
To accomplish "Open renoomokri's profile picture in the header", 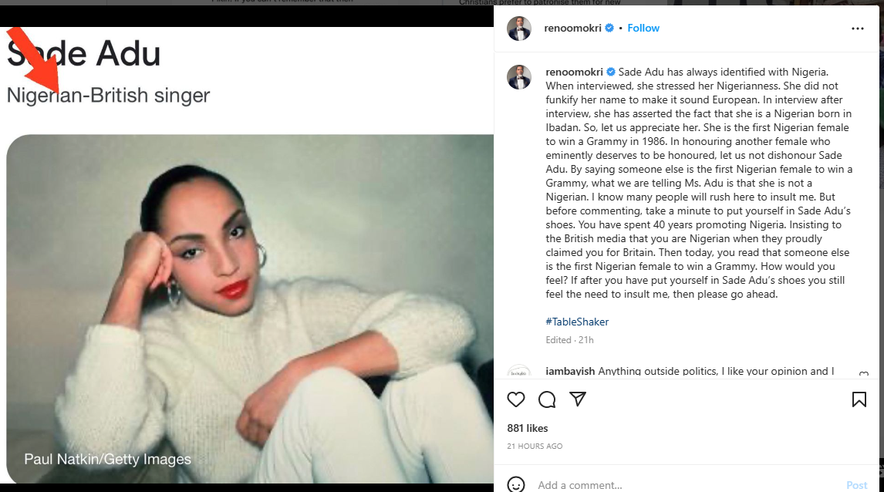I will tap(519, 29).
